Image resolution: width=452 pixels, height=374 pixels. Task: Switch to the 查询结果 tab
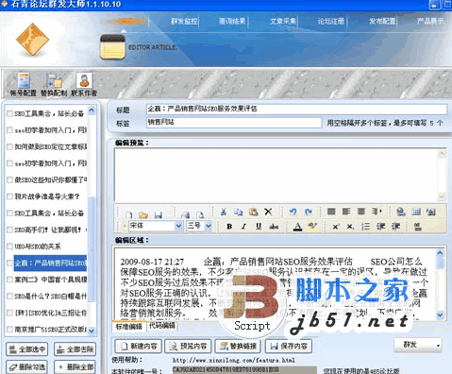click(232, 22)
